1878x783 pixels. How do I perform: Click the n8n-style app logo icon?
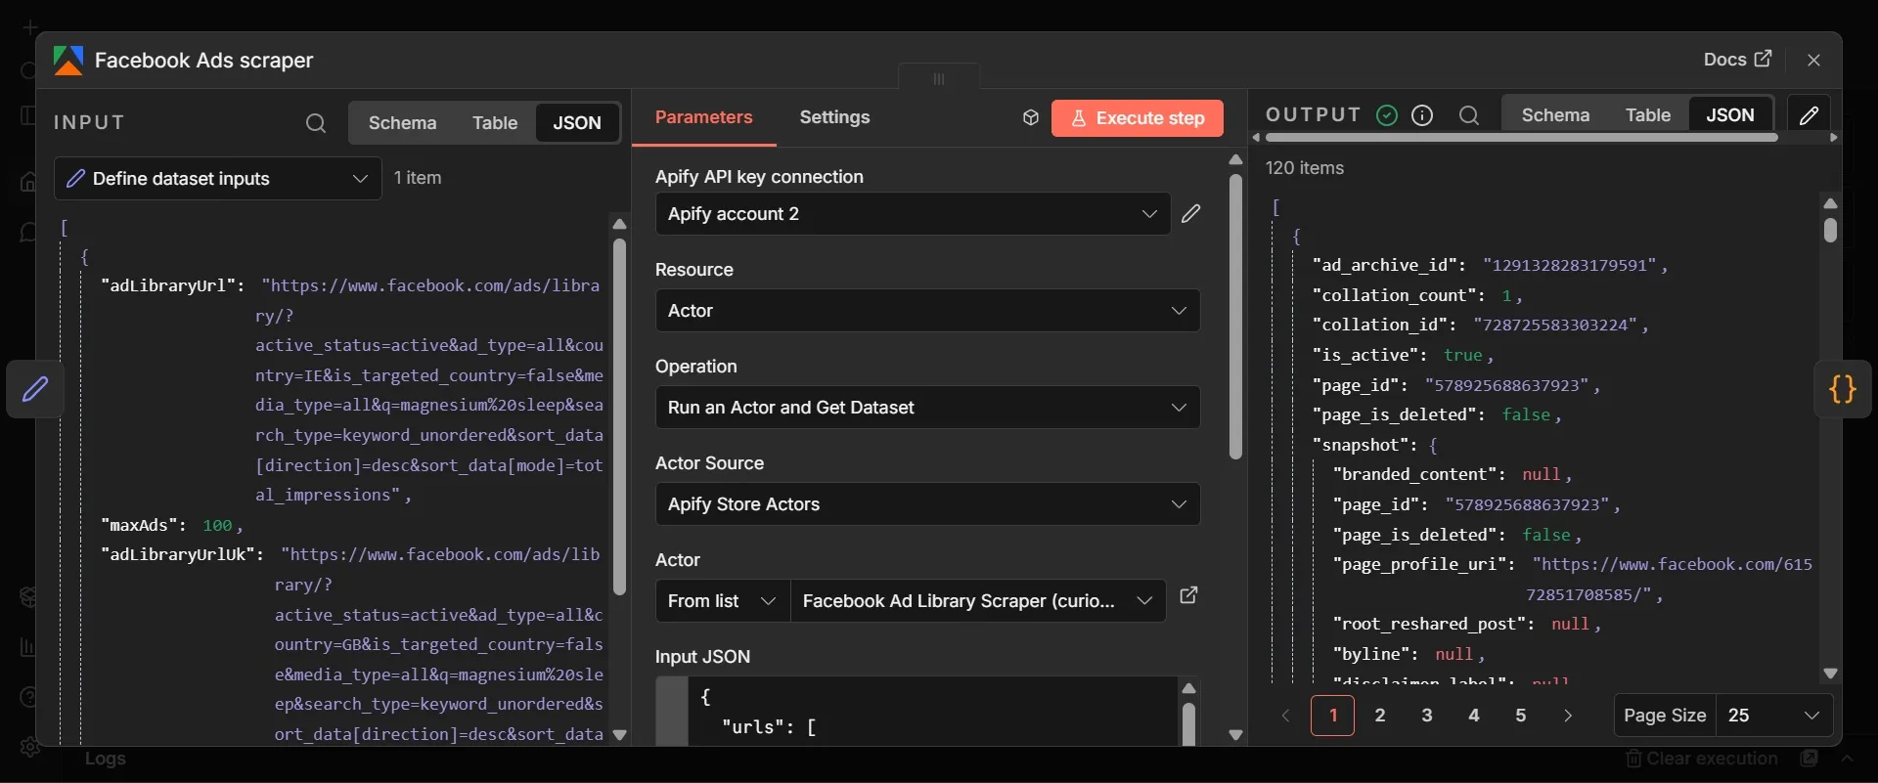68,61
